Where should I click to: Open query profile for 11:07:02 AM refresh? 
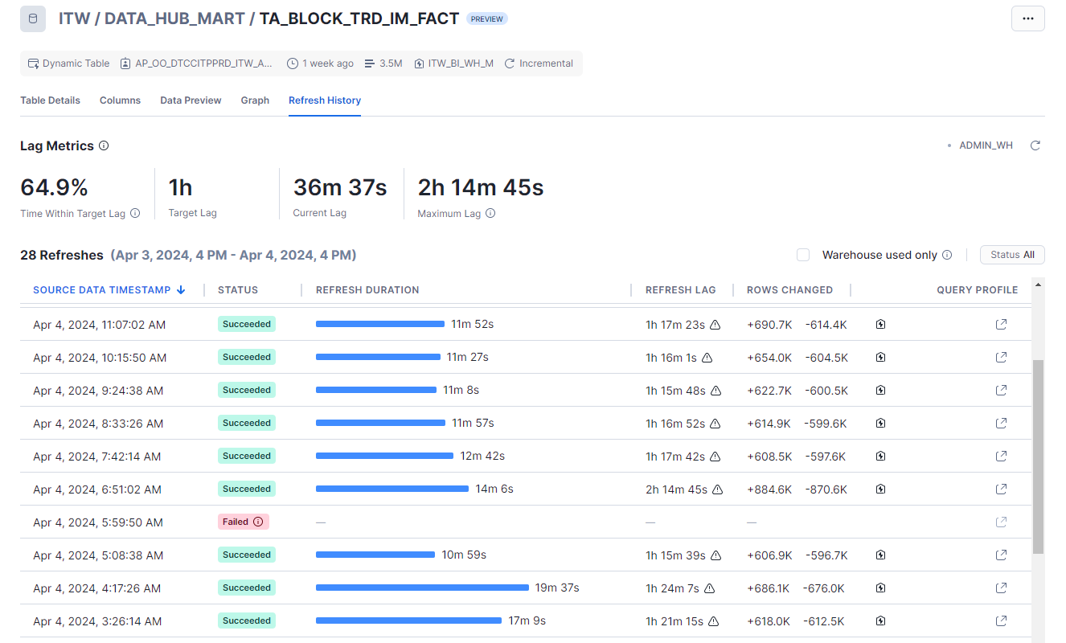point(1001,324)
